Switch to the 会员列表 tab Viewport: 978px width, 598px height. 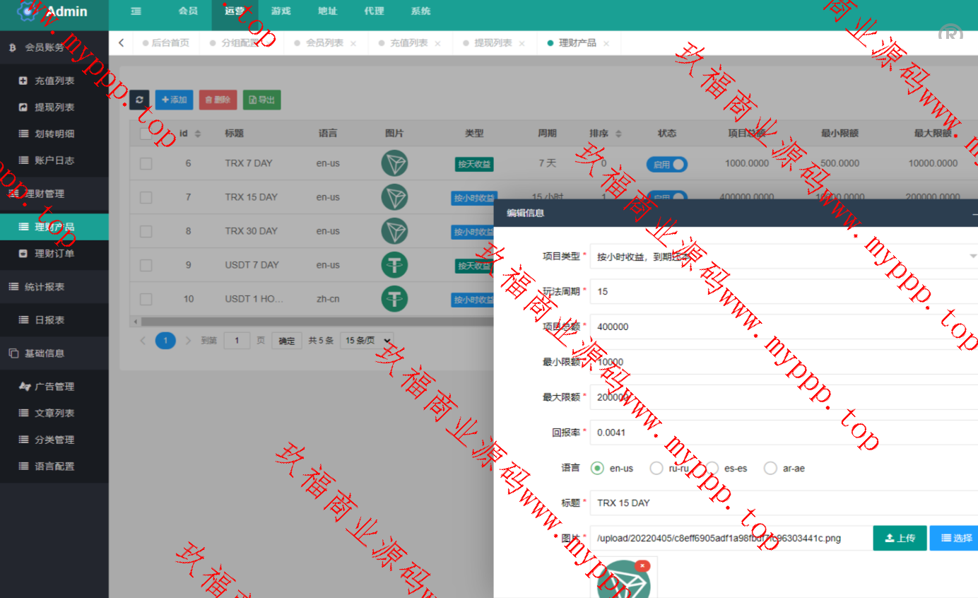tap(324, 43)
